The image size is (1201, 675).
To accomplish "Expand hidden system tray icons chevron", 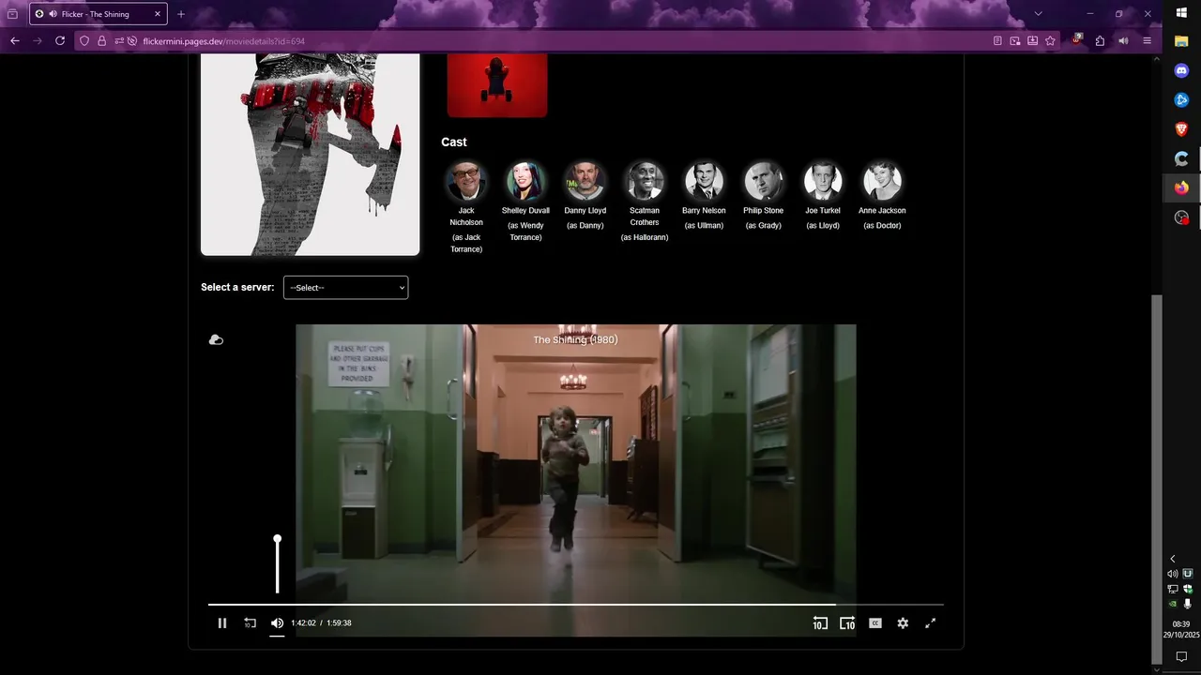I will [x=1172, y=559].
